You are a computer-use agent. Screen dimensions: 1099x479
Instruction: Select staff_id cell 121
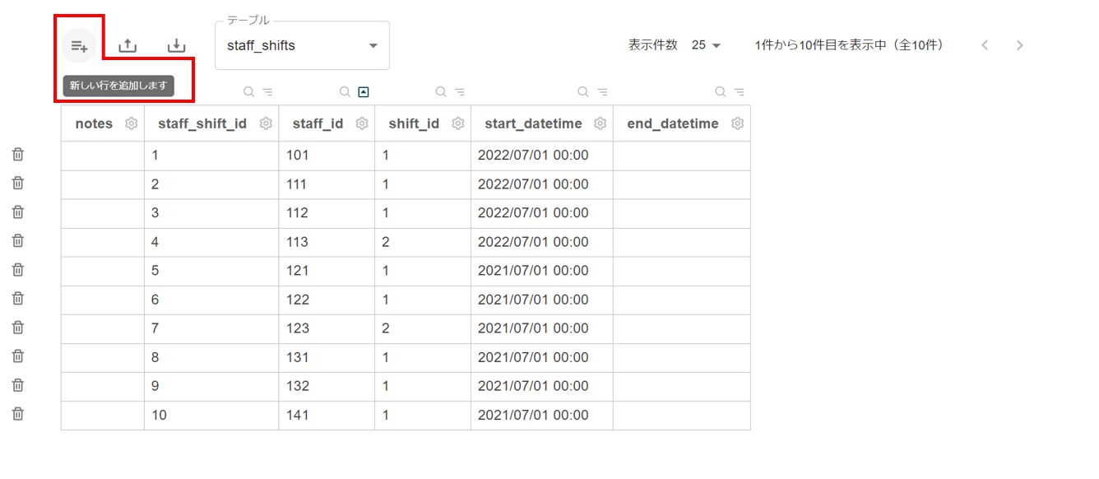coord(327,271)
